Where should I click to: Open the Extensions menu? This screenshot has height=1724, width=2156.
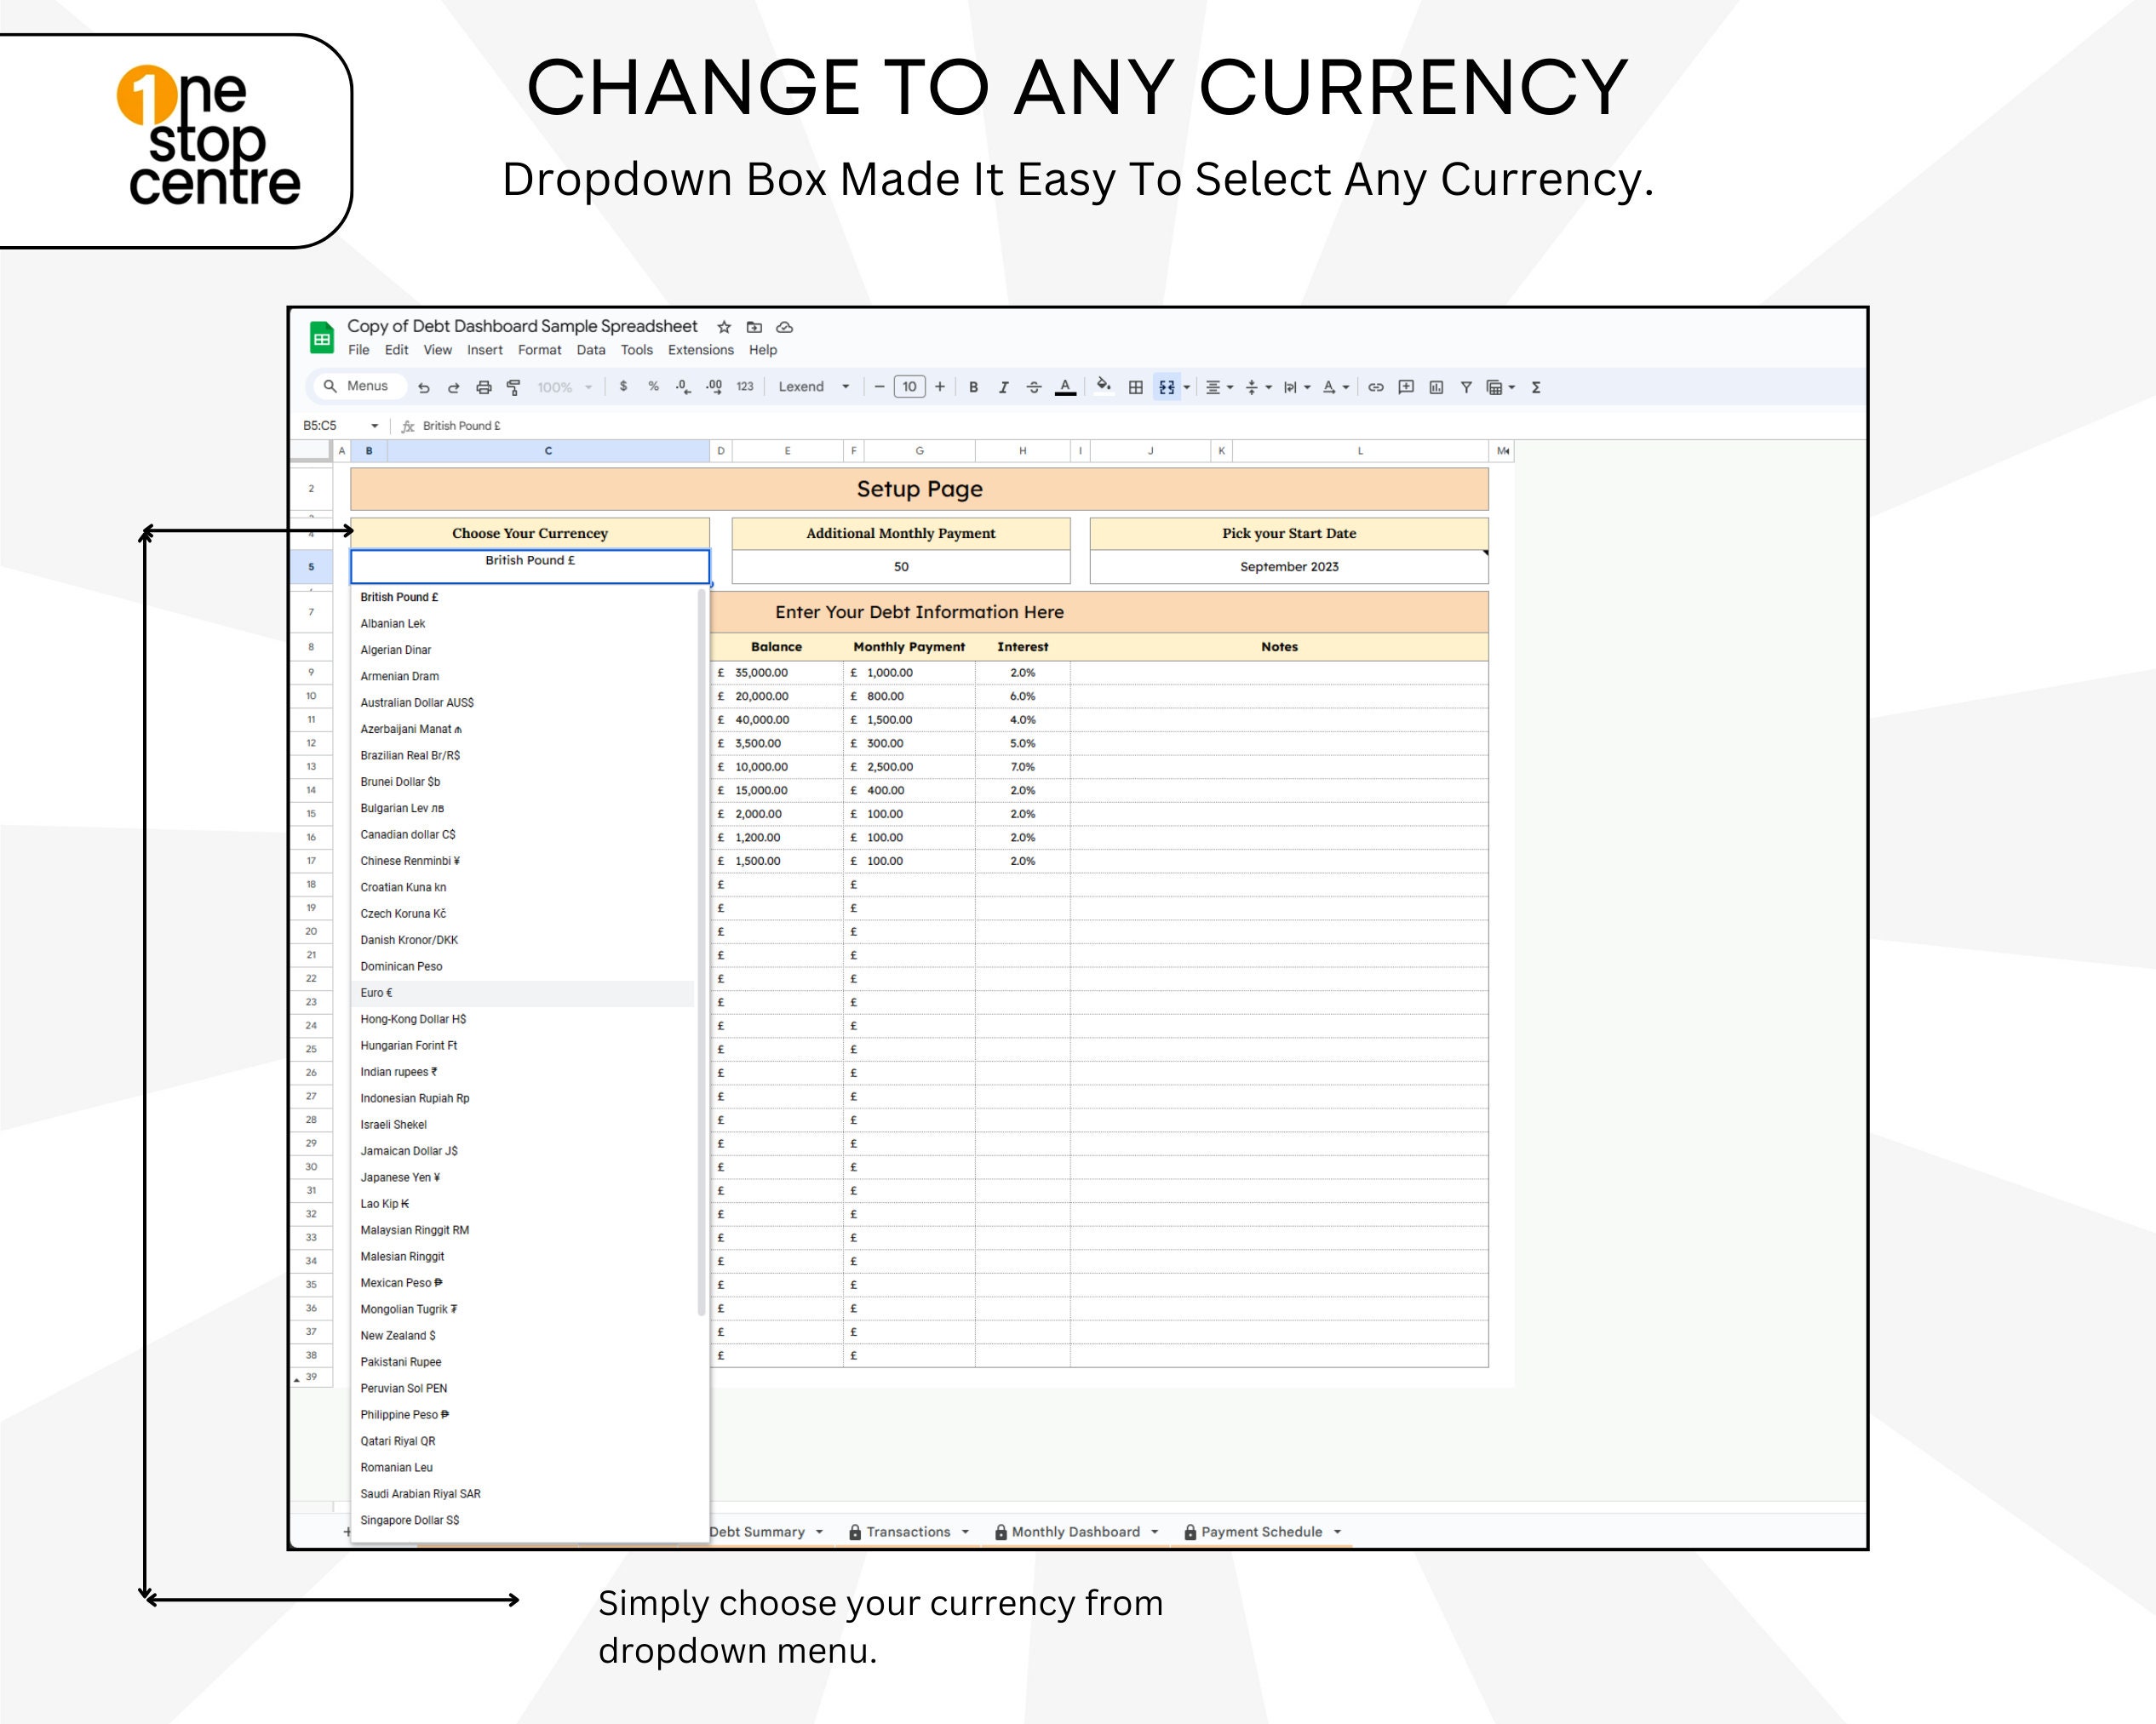point(700,350)
